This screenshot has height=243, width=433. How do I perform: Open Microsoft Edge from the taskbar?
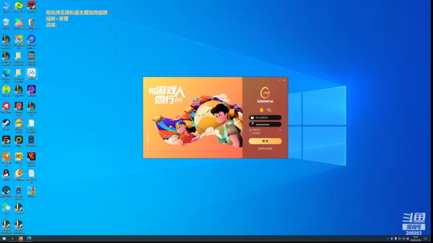pyautogui.click(x=29, y=239)
